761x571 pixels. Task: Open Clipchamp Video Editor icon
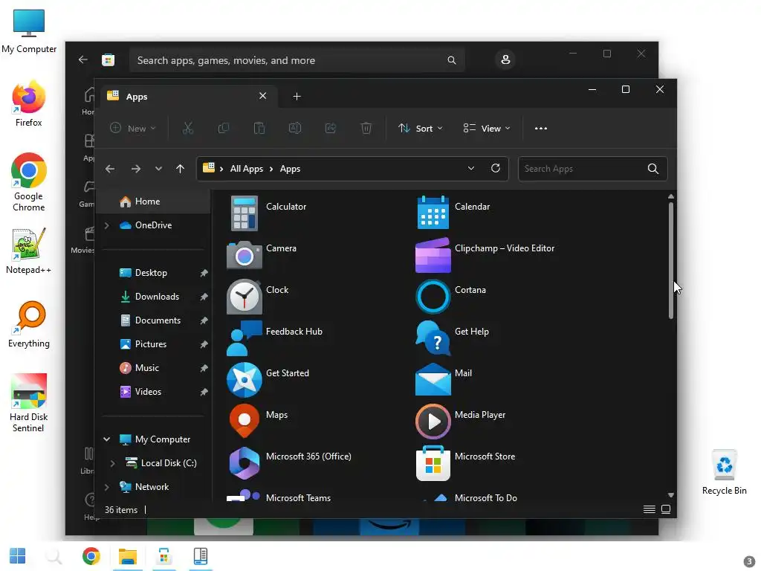click(433, 255)
